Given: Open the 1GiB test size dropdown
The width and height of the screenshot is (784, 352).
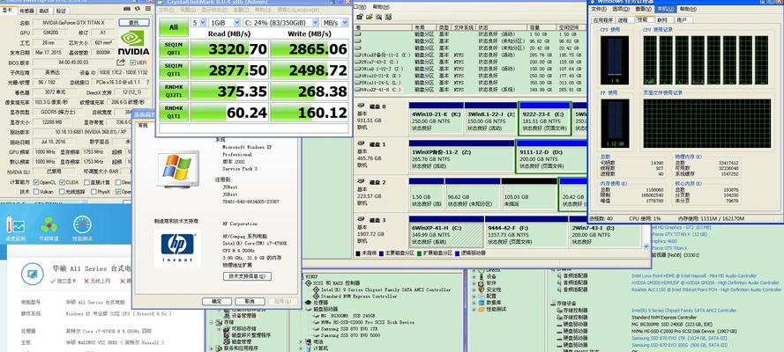Looking at the screenshot, I should pos(225,23).
